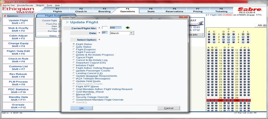Click the Stub & Overfly sidebar button
This screenshot has width=268, height=119.
[18, 29]
